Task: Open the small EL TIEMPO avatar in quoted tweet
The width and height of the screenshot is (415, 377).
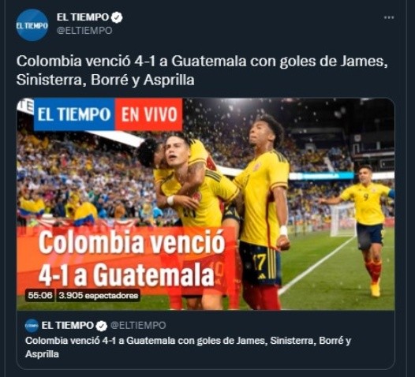Action: 32,326
